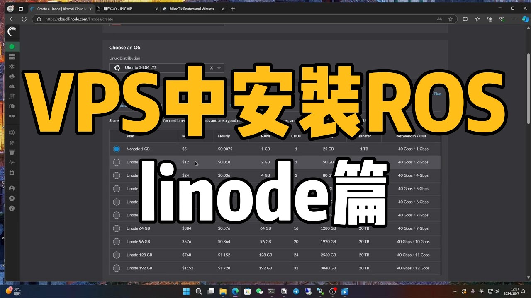Open Browser essentials heart icon
Screen dimensions: 531x298
click(x=502, y=19)
